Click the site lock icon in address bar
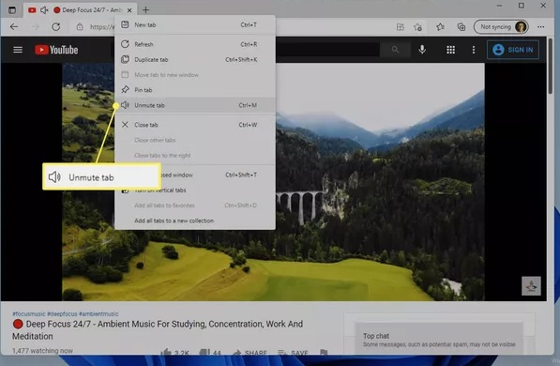560x366 pixels. 80,27
